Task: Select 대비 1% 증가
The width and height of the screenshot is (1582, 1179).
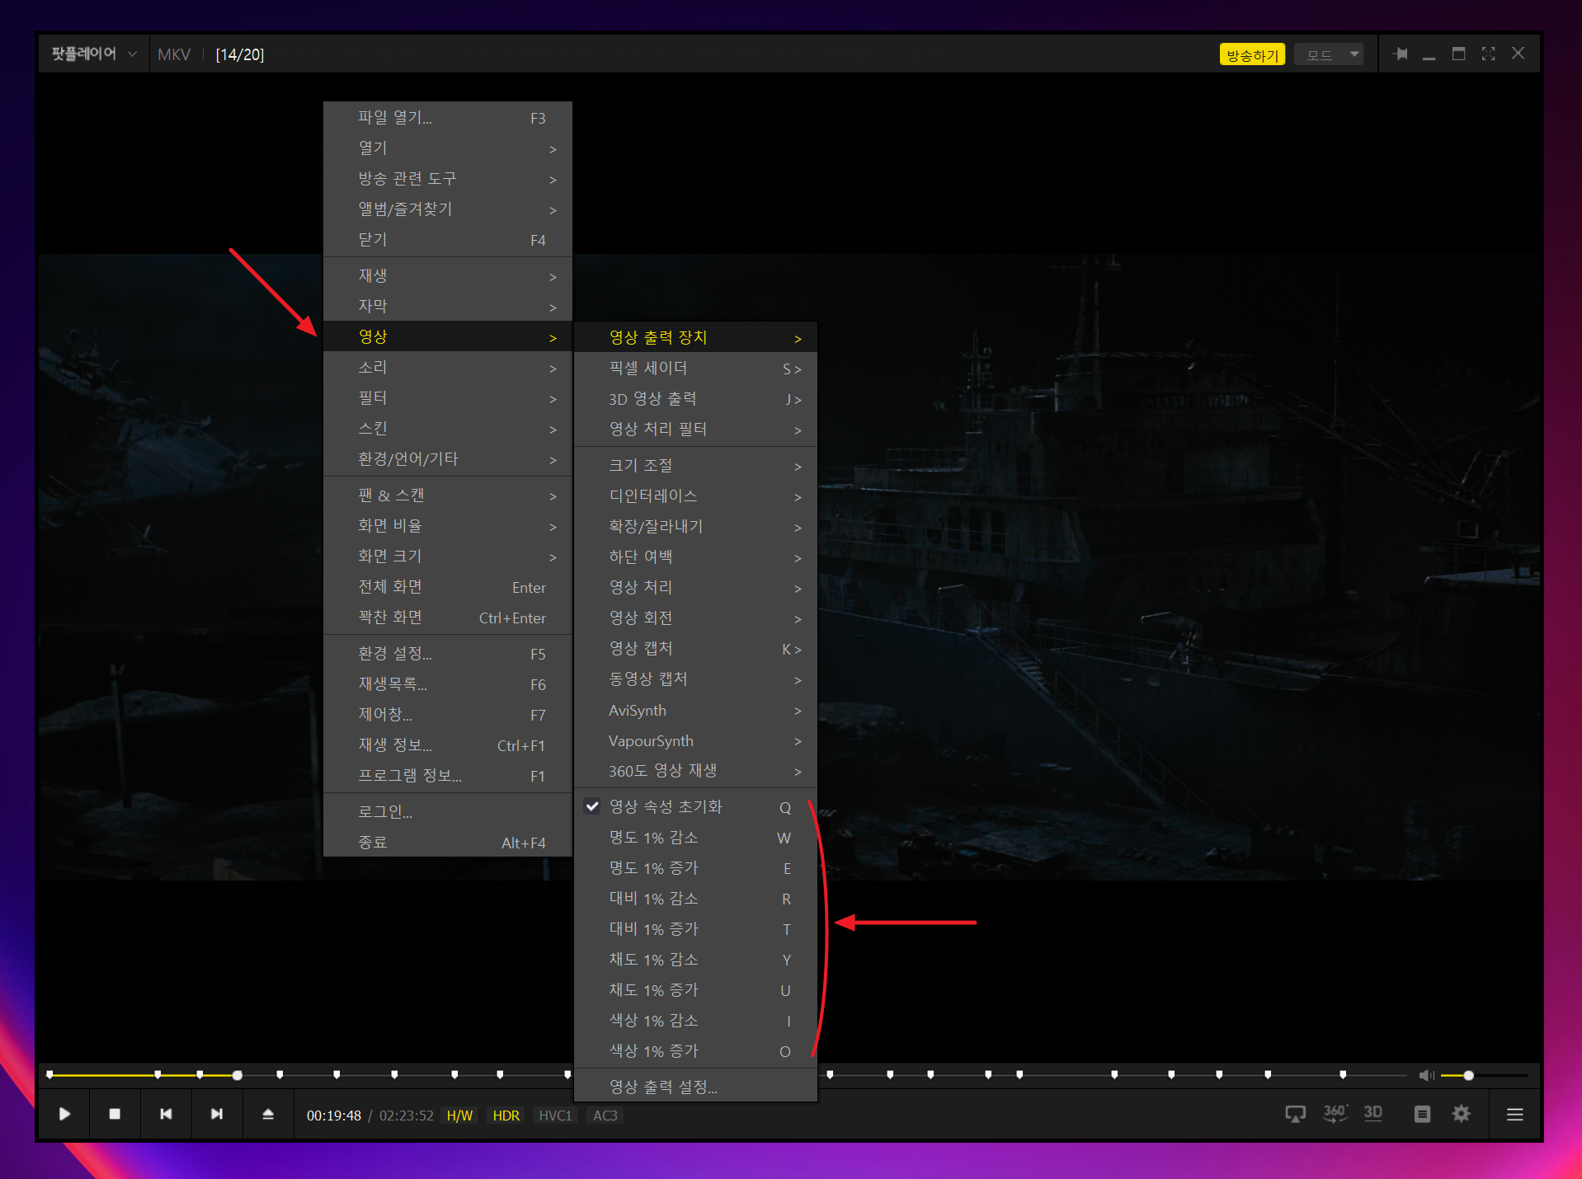Action: [695, 929]
